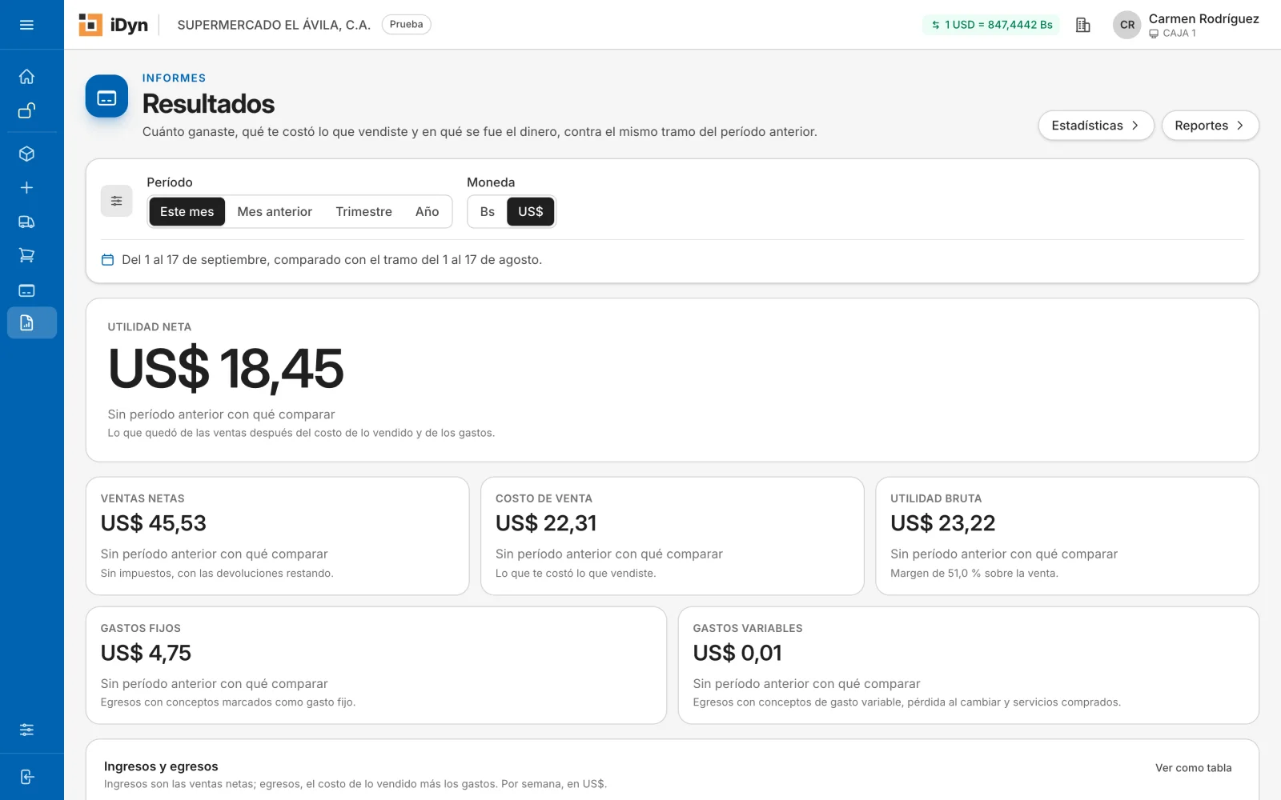Open the sliders settings icon in sidebar
Viewport: 1281px width, 800px height.
tap(26, 730)
